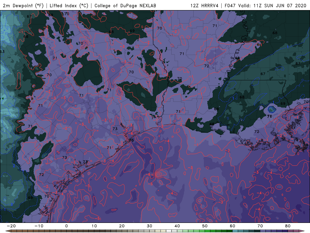310x233 pixels.
Task: Click the 0 label on the color scale
Action: pyautogui.click(x=66, y=226)
